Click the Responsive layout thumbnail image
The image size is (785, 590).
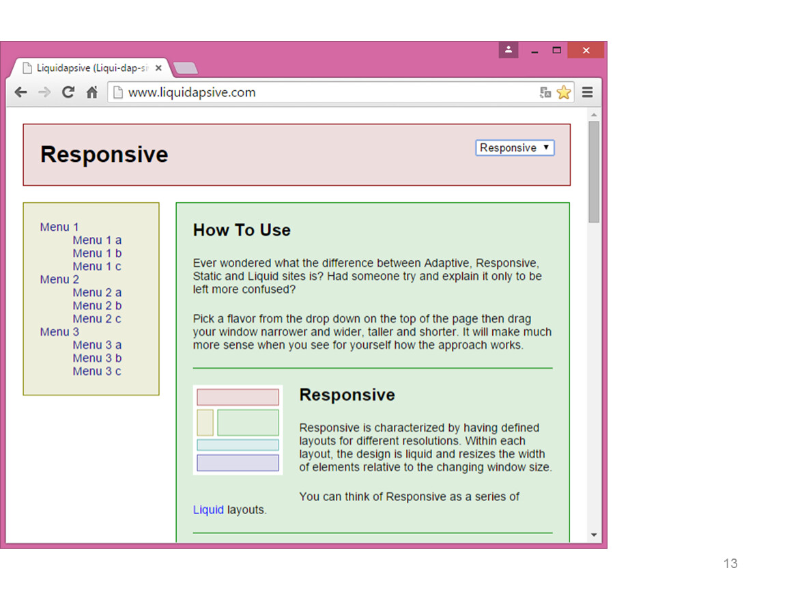[238, 430]
